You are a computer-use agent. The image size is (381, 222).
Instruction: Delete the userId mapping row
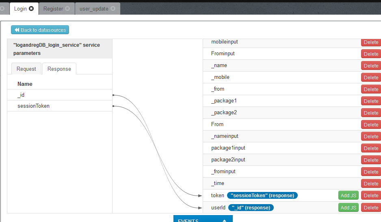point(370,207)
